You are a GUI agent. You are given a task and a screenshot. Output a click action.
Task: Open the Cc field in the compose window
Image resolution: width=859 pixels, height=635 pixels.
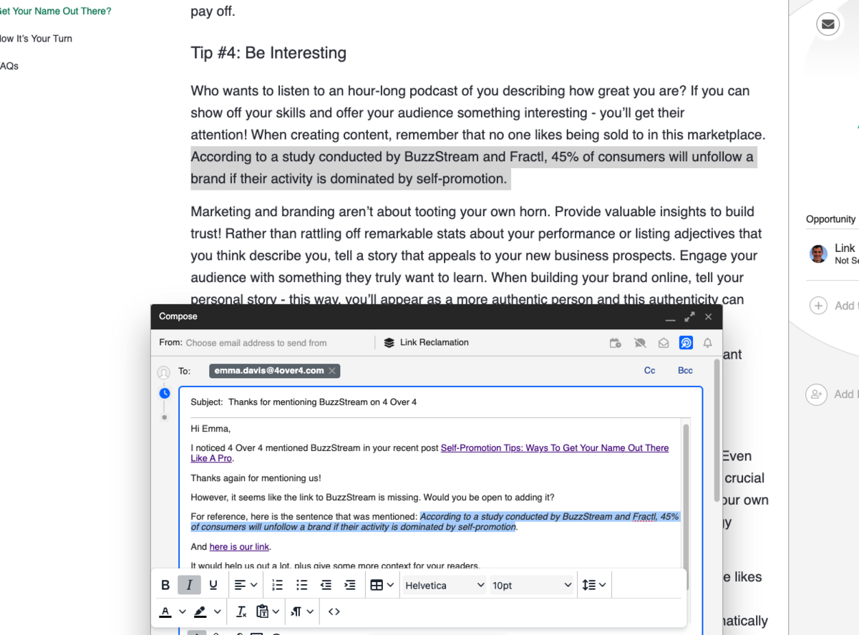point(649,370)
